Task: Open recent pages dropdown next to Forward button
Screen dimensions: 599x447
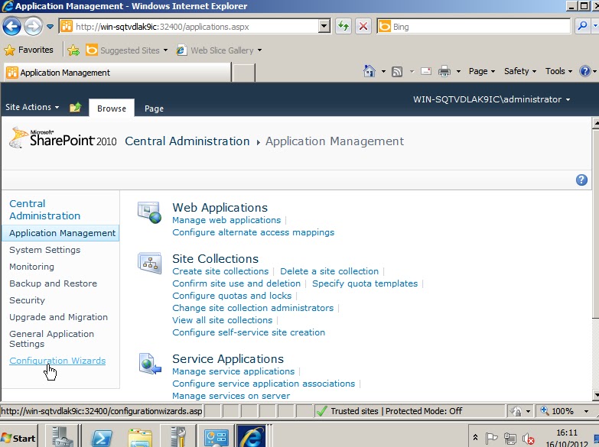Action: click(50, 27)
